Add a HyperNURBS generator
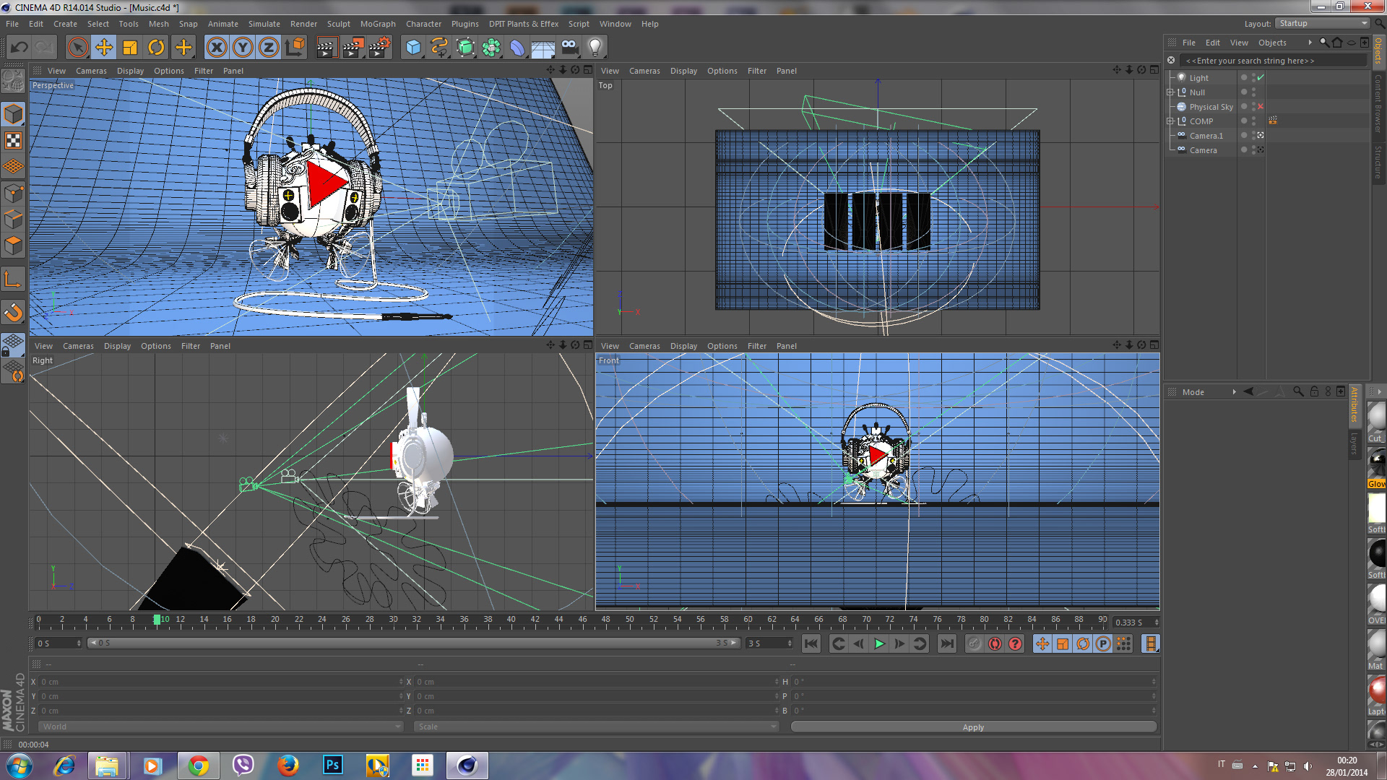The image size is (1387, 780). pyautogui.click(x=465, y=48)
